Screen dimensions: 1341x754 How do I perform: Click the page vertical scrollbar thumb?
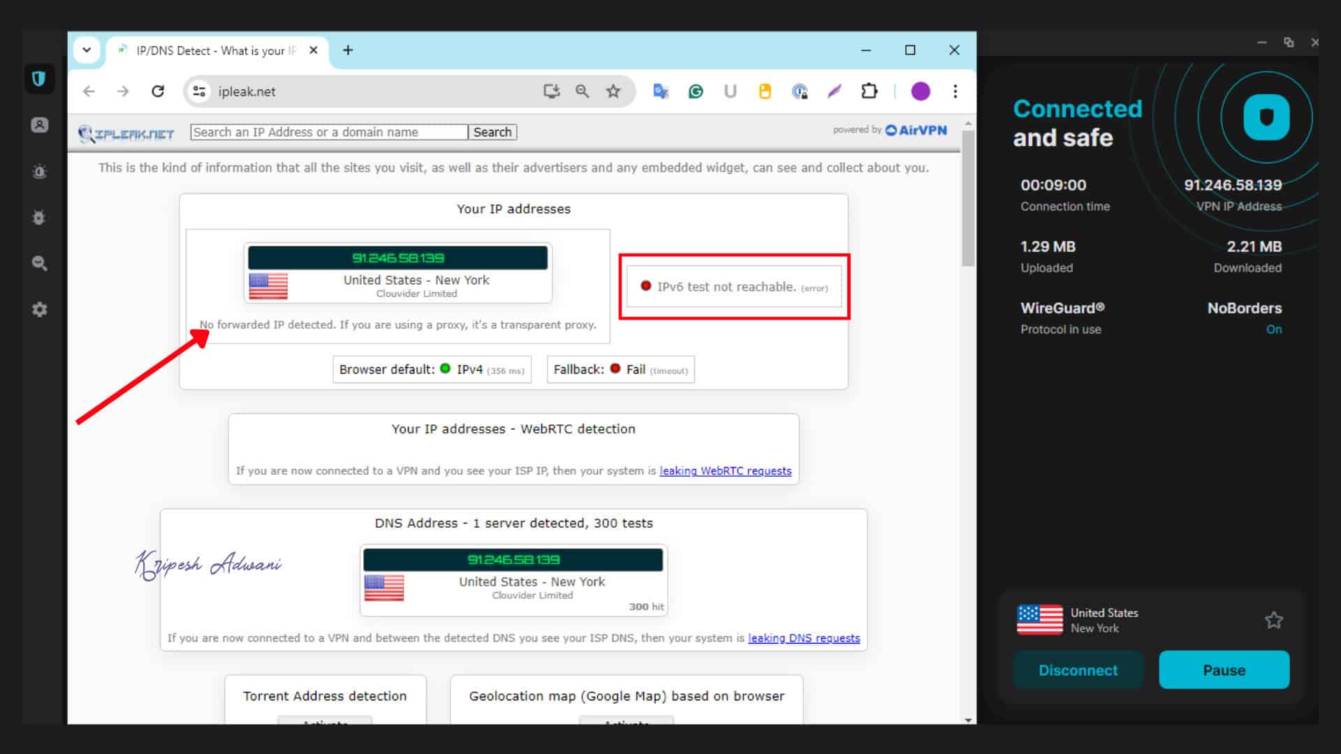pos(967,199)
